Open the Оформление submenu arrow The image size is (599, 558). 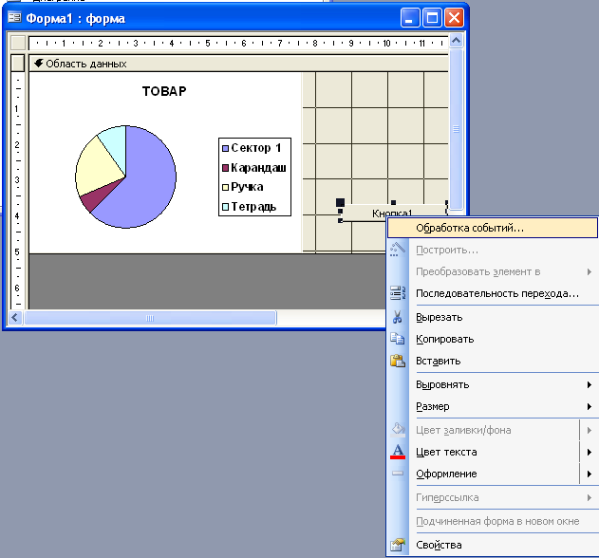coord(590,474)
